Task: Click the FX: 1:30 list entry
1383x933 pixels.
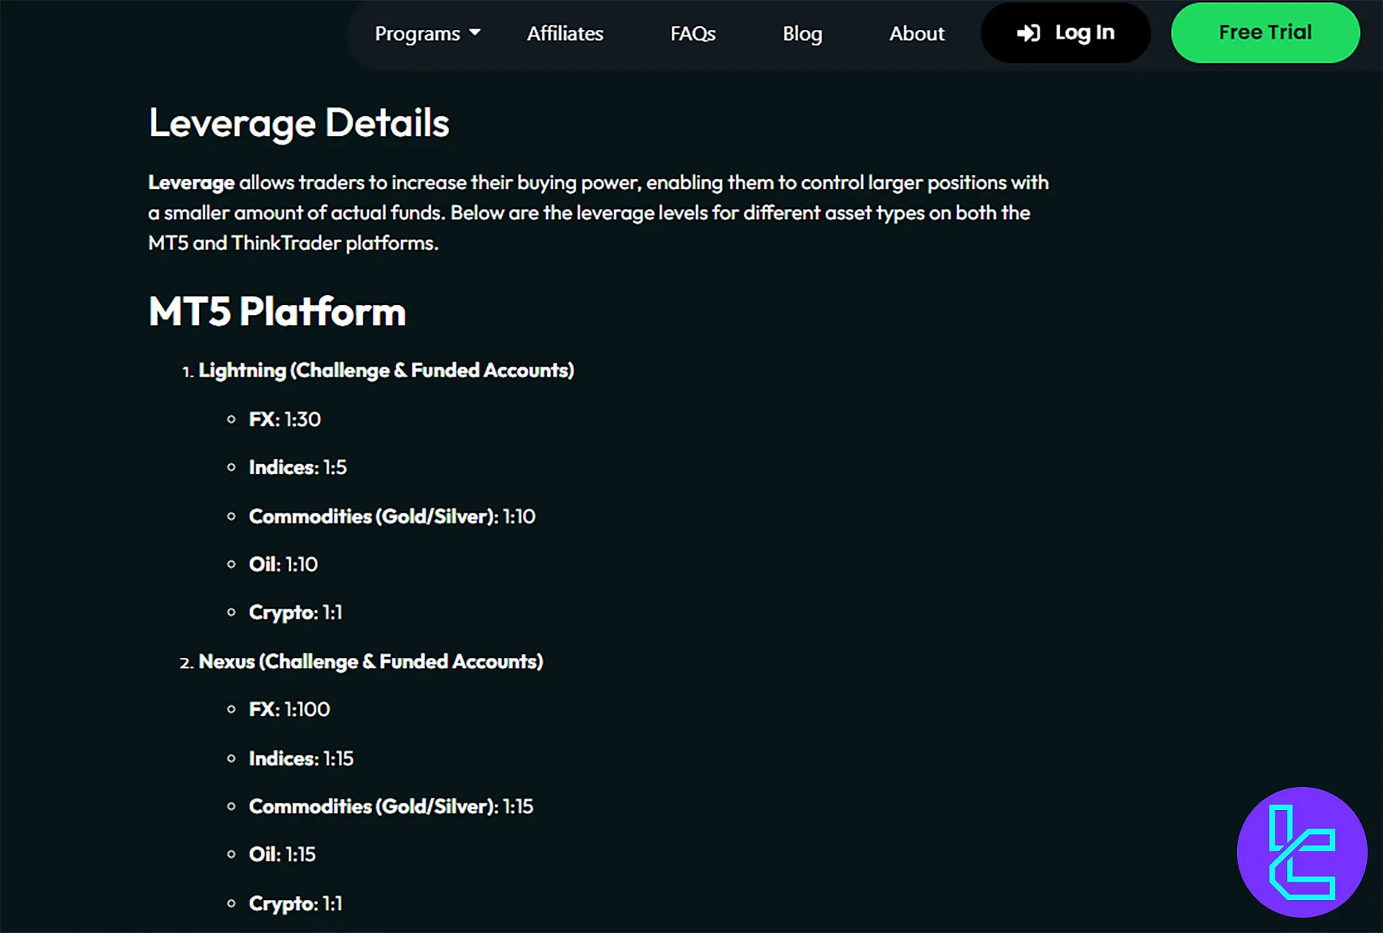Action: (x=284, y=420)
